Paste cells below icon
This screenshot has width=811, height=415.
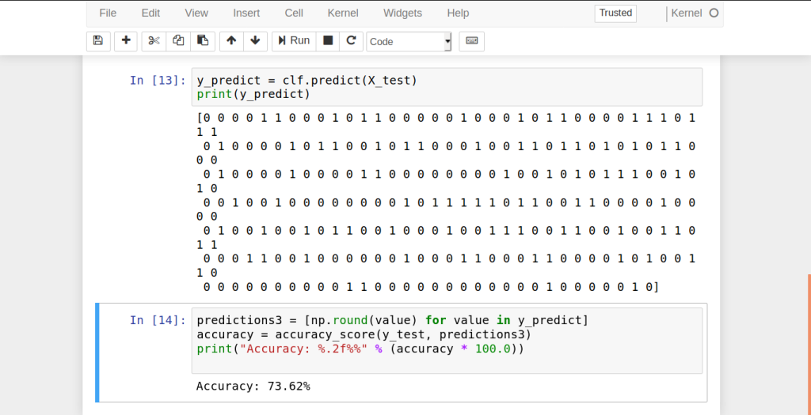click(x=203, y=41)
